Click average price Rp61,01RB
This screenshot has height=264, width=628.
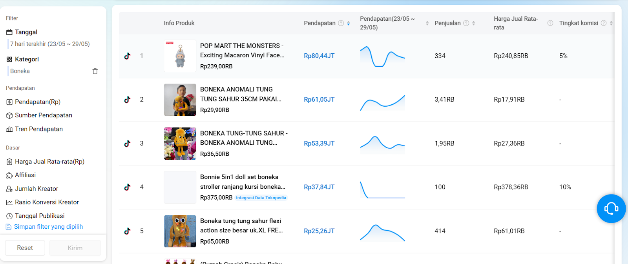tap(509, 231)
